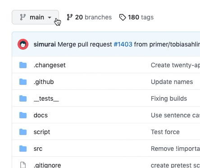Image resolution: width=200 pixels, height=168 pixels.
Task: Click the tag icon beside 180 tags
Action: [x=123, y=17]
